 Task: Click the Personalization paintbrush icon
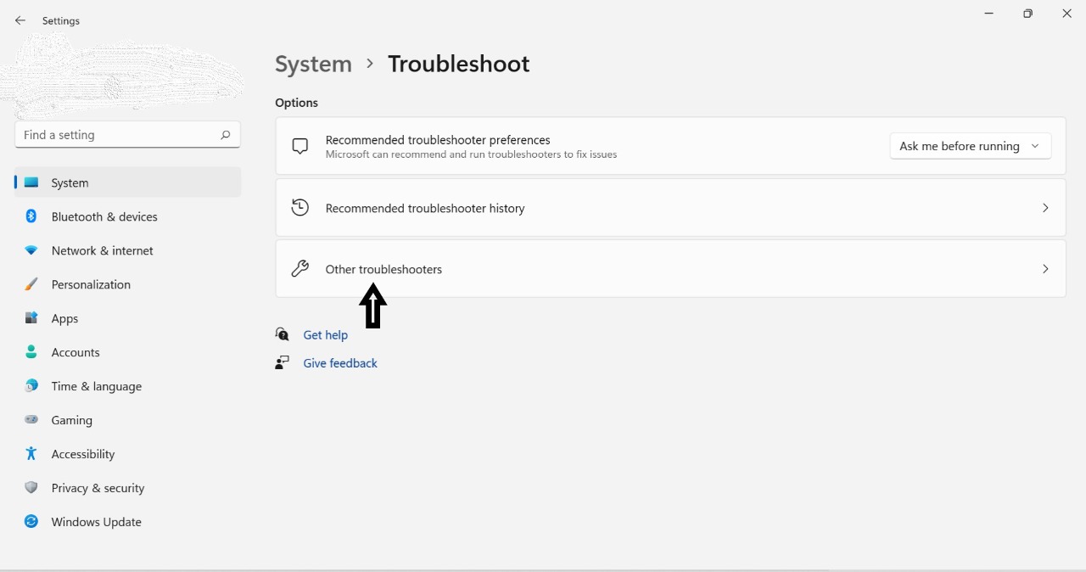[x=31, y=284]
